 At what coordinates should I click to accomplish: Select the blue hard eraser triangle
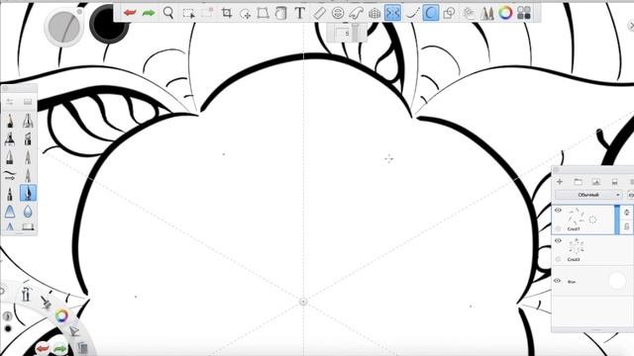tap(10, 211)
